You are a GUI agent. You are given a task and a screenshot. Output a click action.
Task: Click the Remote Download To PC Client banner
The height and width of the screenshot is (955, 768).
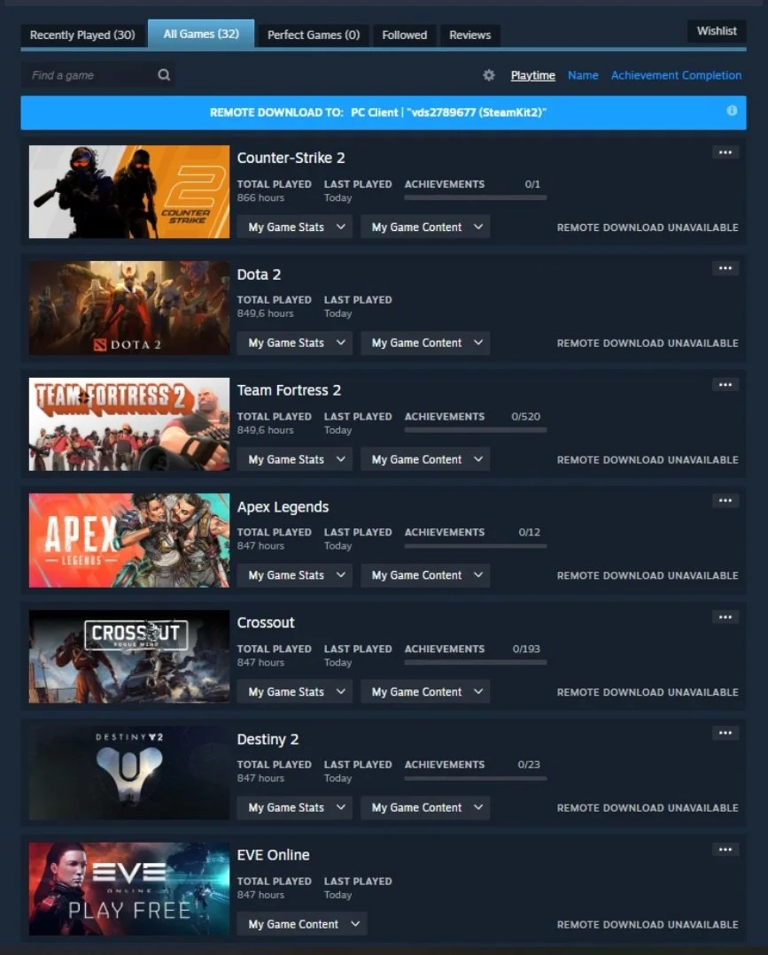[x=384, y=112]
